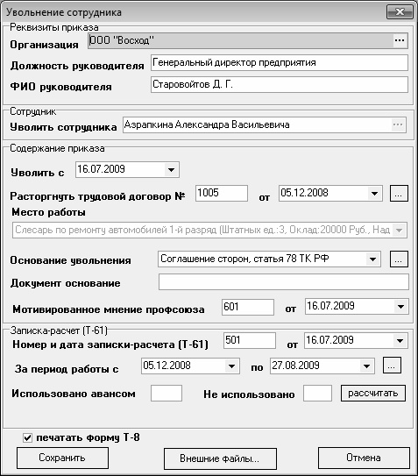Open the period end date 27.08.2009 dropdown
The width and height of the screenshot is (418, 476).
366,366
